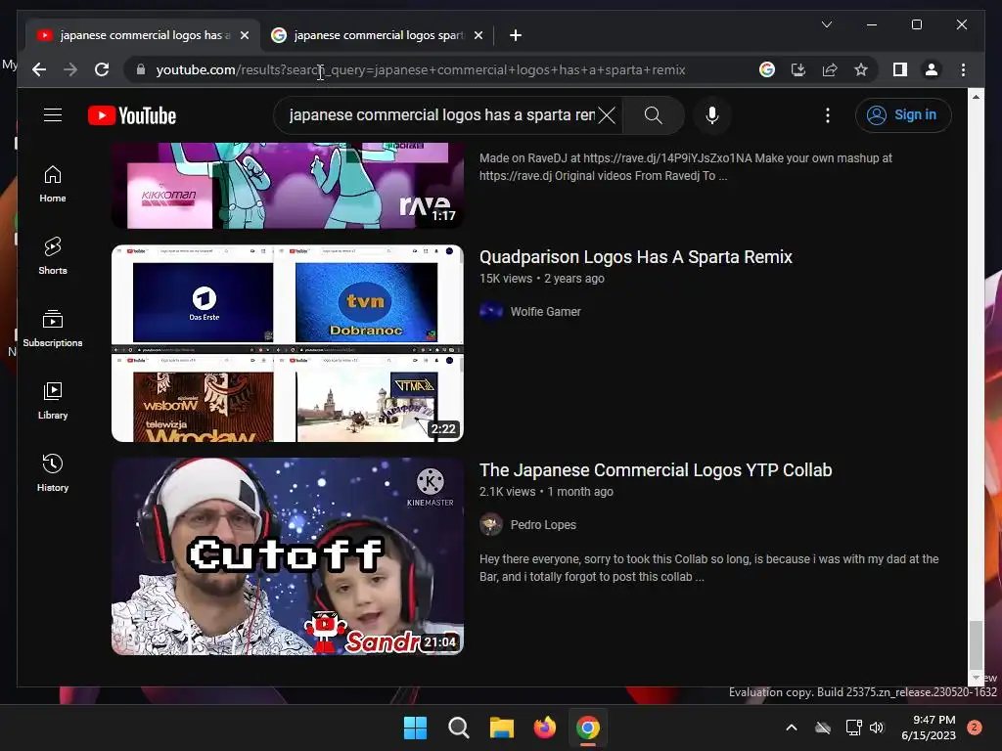Open Shorts from the sidebar
This screenshot has width=1002, height=751.
[53, 256]
